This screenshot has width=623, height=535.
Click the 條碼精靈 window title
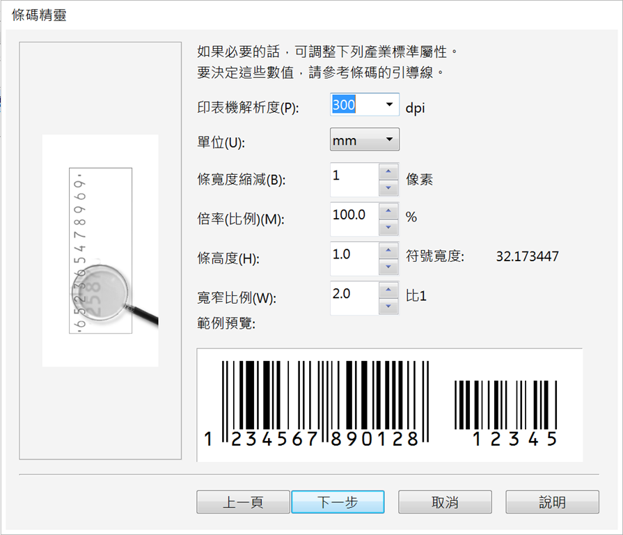point(39,15)
